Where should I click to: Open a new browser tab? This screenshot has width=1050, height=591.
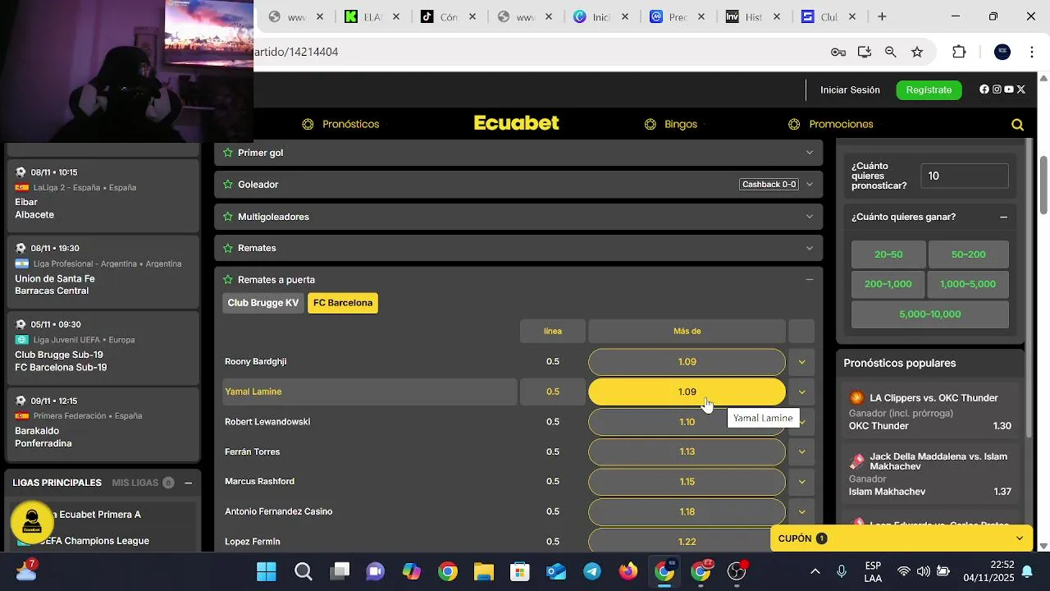click(882, 16)
